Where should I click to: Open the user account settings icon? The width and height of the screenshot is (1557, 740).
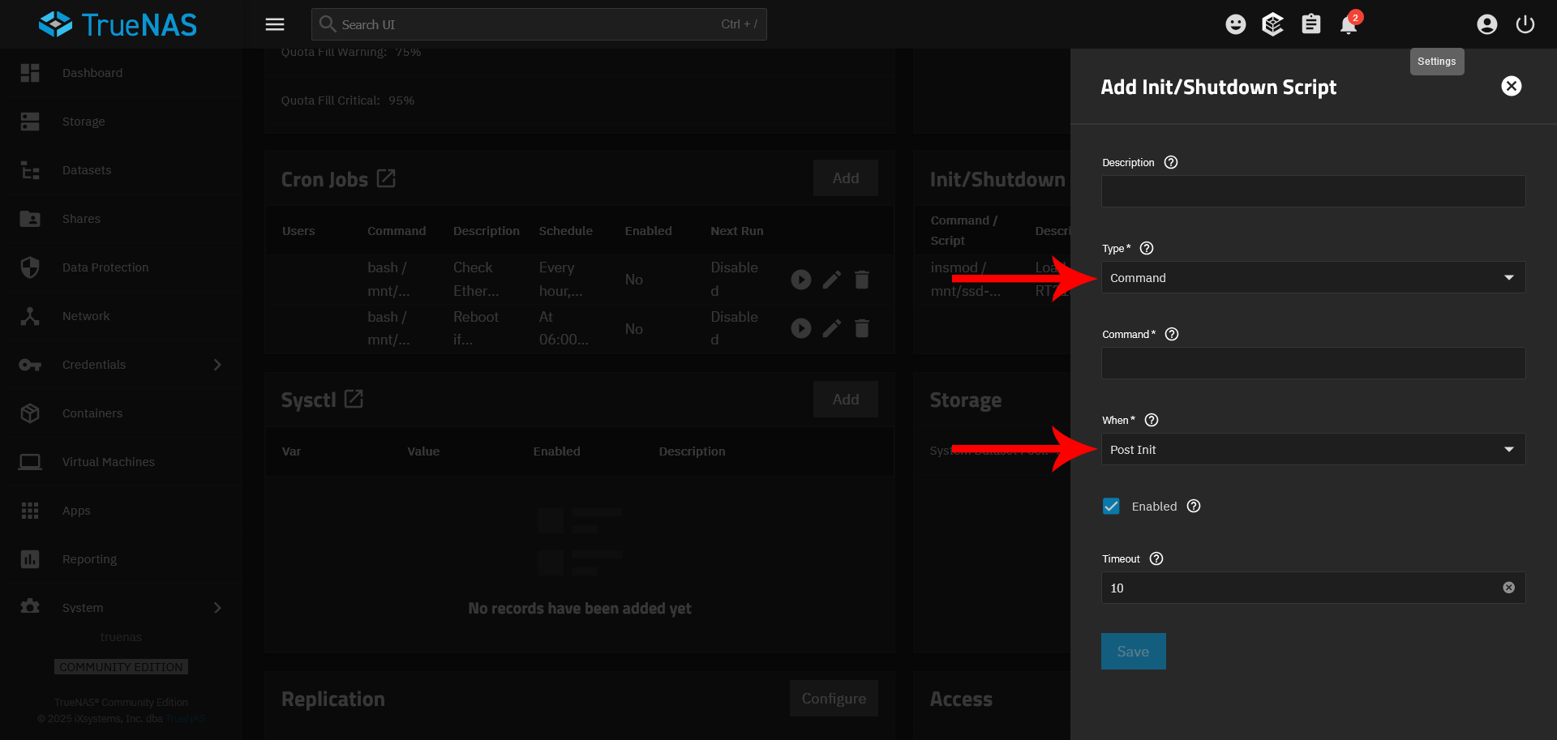(1487, 24)
